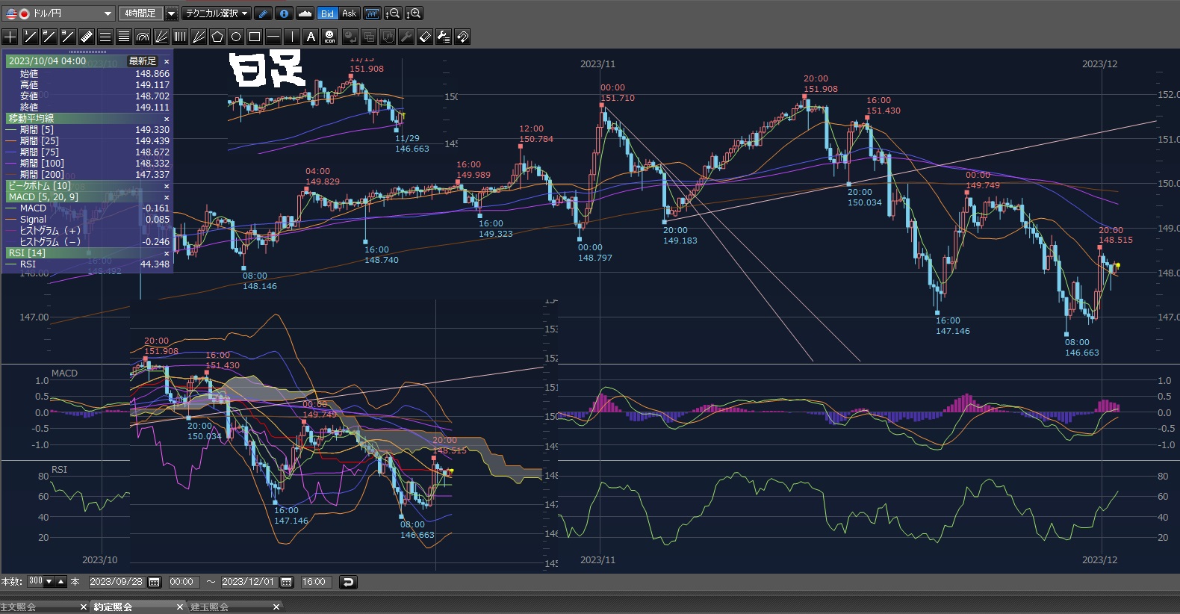This screenshot has height=614, width=1180.
Task: Select the crosshair cursor tool
Action: (10, 37)
